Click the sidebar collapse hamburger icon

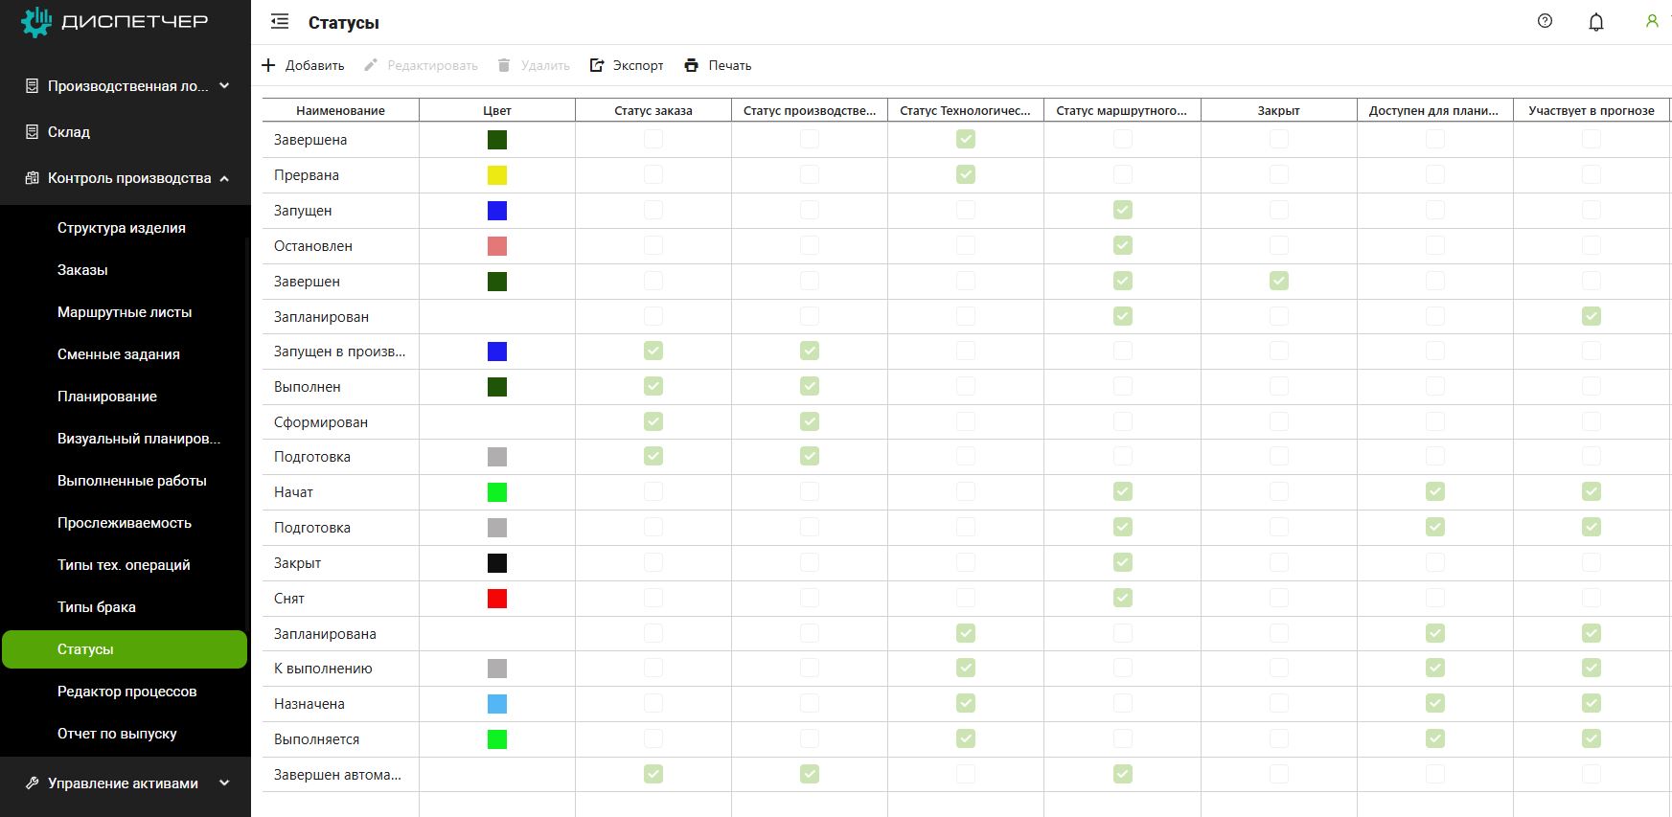[x=280, y=22]
